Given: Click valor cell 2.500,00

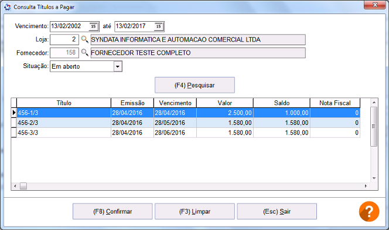Looking at the screenshot, I should click(x=225, y=113).
